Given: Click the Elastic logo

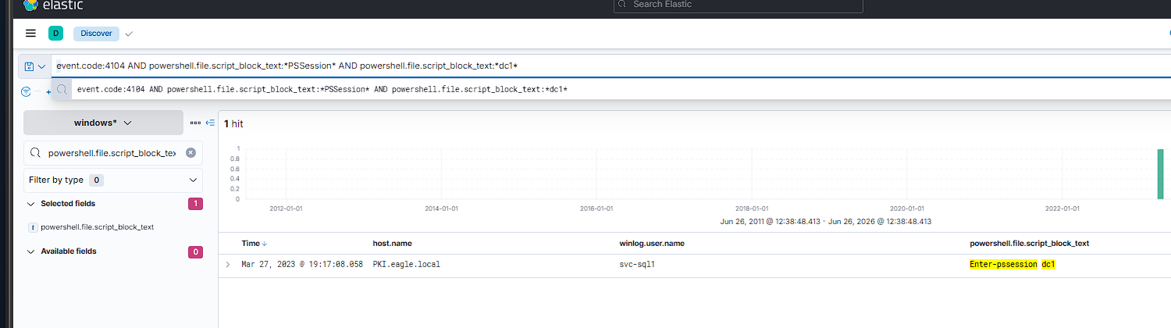Looking at the screenshot, I should [x=52, y=5].
